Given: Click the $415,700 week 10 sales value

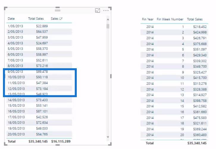Looking at the screenshot, I should (200, 78).
